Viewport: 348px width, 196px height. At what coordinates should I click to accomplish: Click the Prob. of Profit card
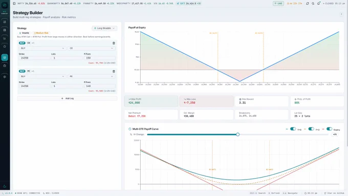coord(317,101)
